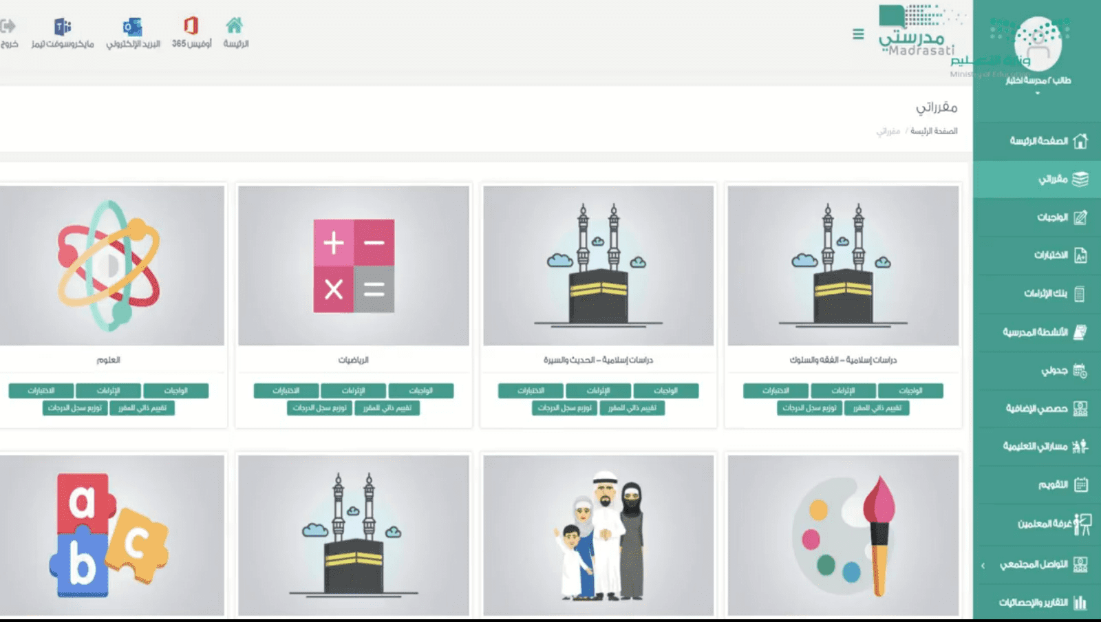Open الاختبارات (tests) in the sidebar
The height and width of the screenshot is (622, 1101).
point(1038,255)
